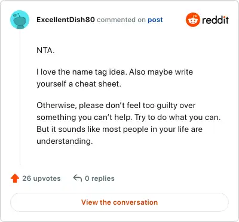Click the curved reply arrow icon
The height and width of the screenshot is (222, 239).
pyautogui.click(x=78, y=178)
